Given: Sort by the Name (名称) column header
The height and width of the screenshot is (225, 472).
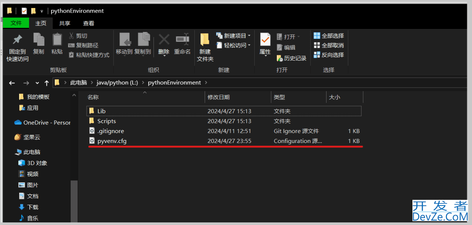Looking at the screenshot, I should tap(145, 97).
